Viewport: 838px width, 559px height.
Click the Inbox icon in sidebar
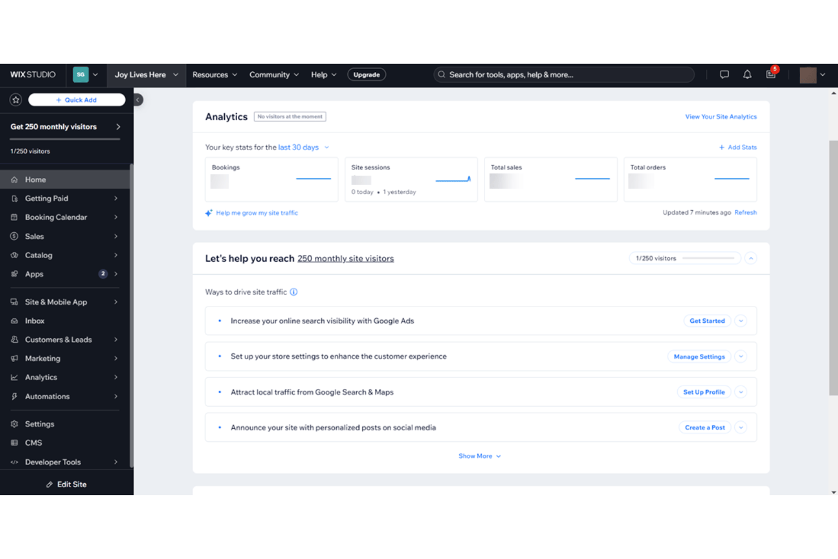(14, 321)
